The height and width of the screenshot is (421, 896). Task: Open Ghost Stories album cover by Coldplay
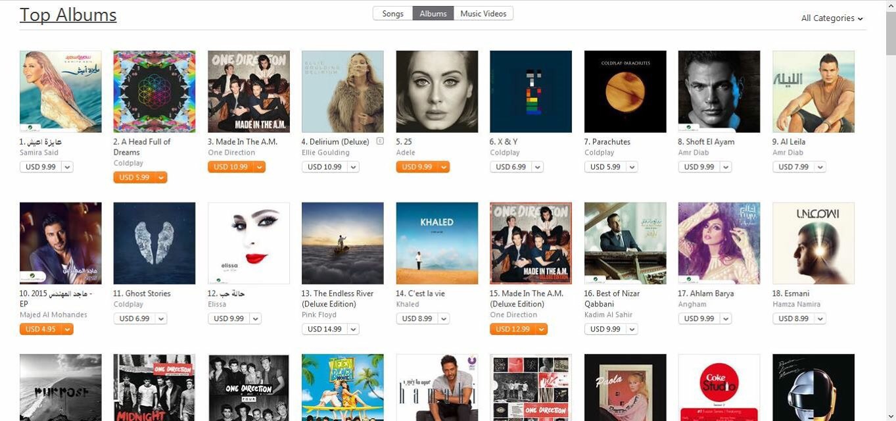(154, 243)
